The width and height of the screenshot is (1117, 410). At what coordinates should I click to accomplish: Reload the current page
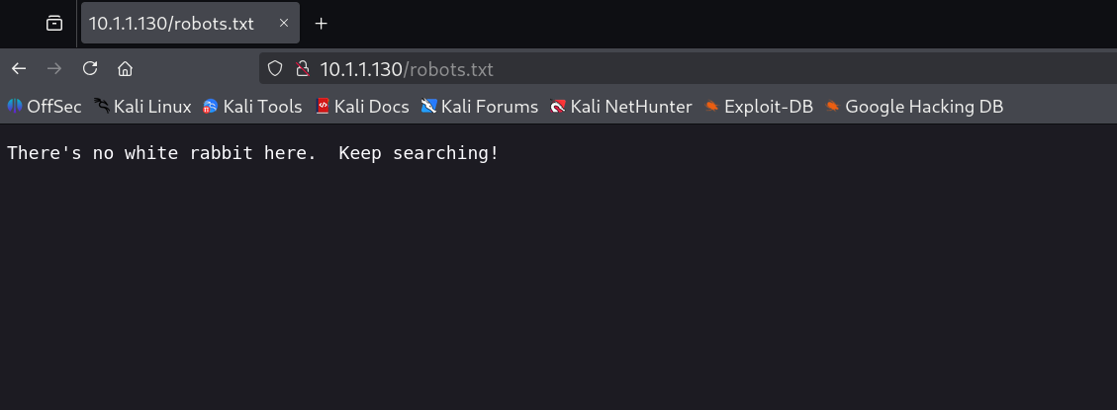[90, 69]
